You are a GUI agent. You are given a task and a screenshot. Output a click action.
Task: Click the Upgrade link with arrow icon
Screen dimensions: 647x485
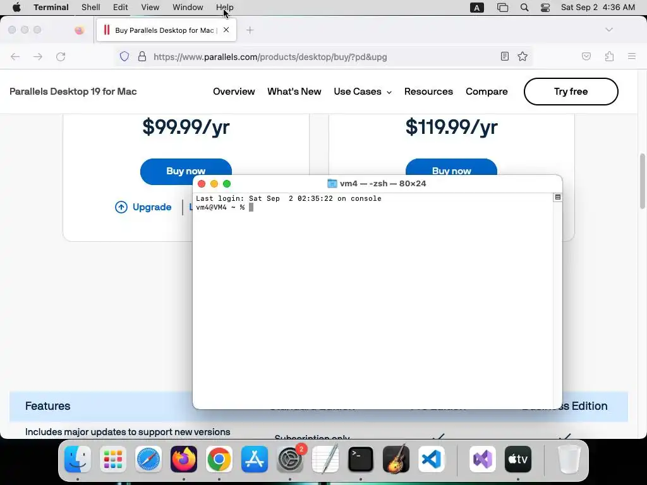pyautogui.click(x=143, y=207)
